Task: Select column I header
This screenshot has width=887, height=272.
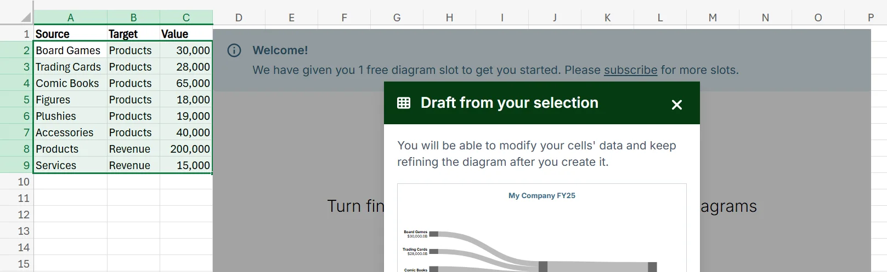Action: tap(502, 18)
